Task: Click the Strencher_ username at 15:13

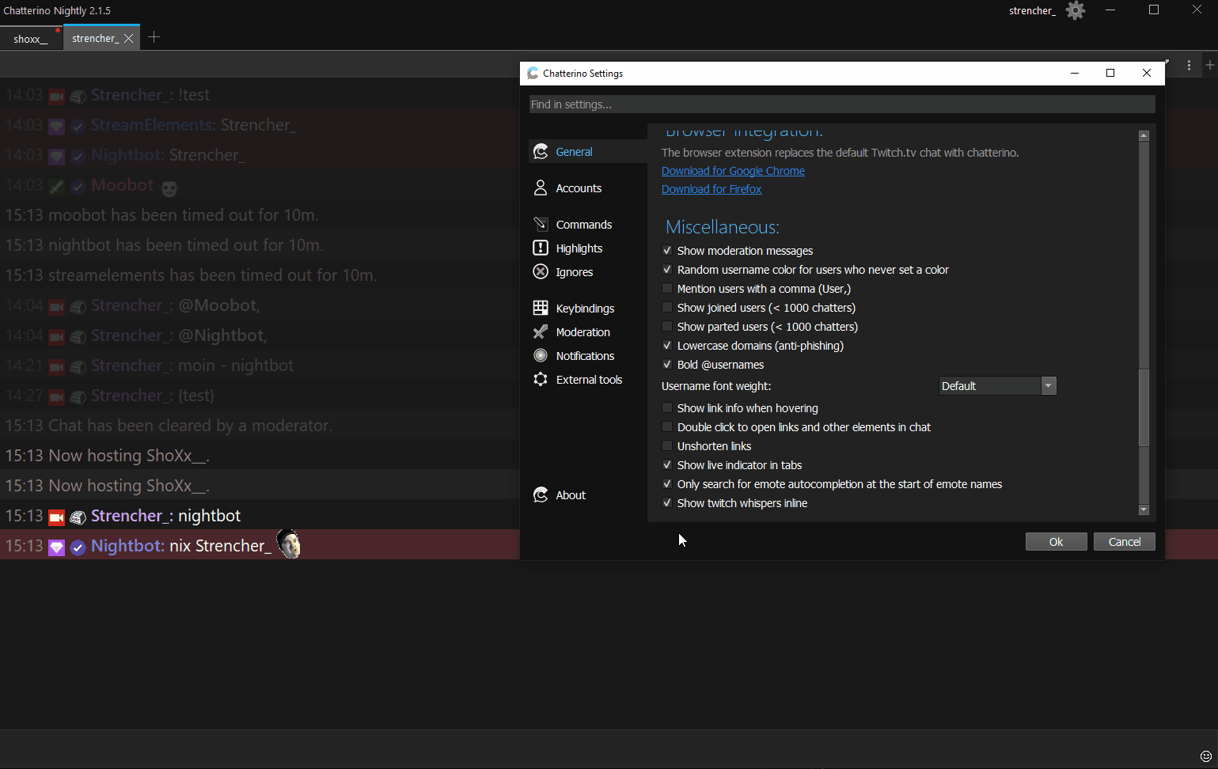Action: click(x=132, y=516)
